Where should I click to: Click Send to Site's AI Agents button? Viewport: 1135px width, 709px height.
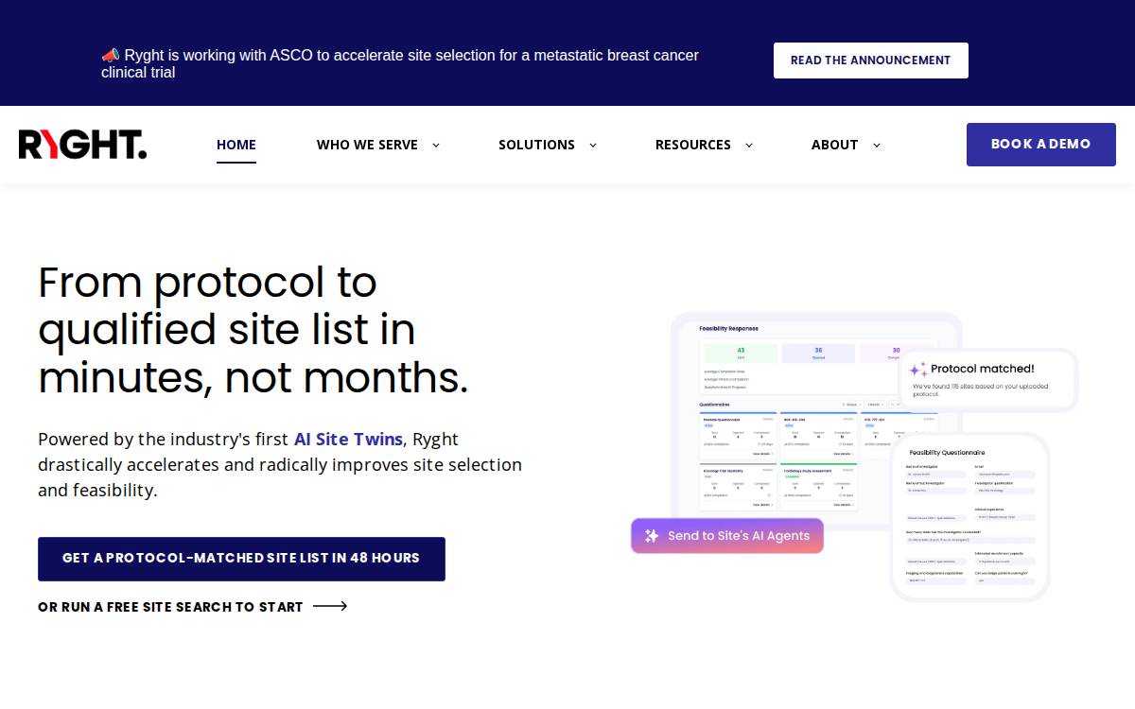727,536
